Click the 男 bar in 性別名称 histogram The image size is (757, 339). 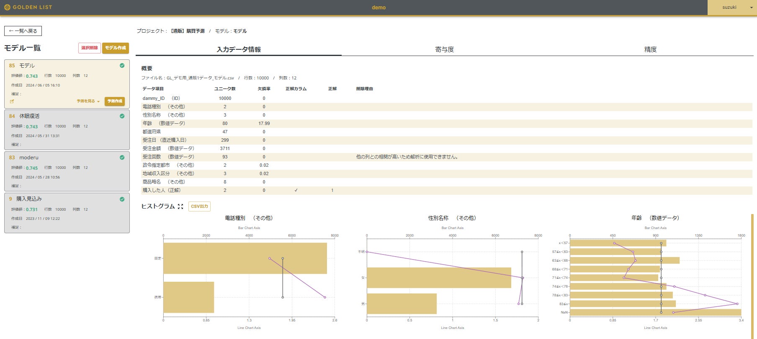402,303
